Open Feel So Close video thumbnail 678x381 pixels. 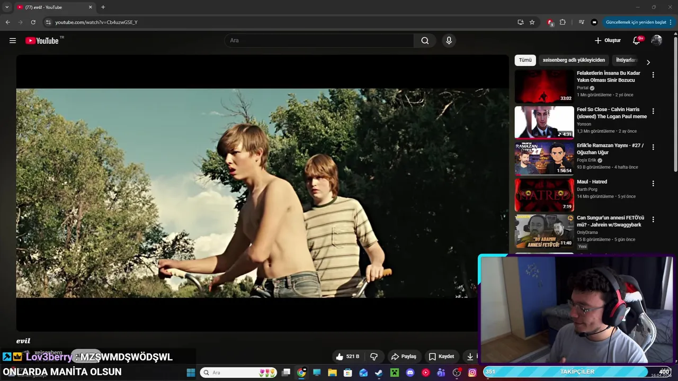pos(545,122)
